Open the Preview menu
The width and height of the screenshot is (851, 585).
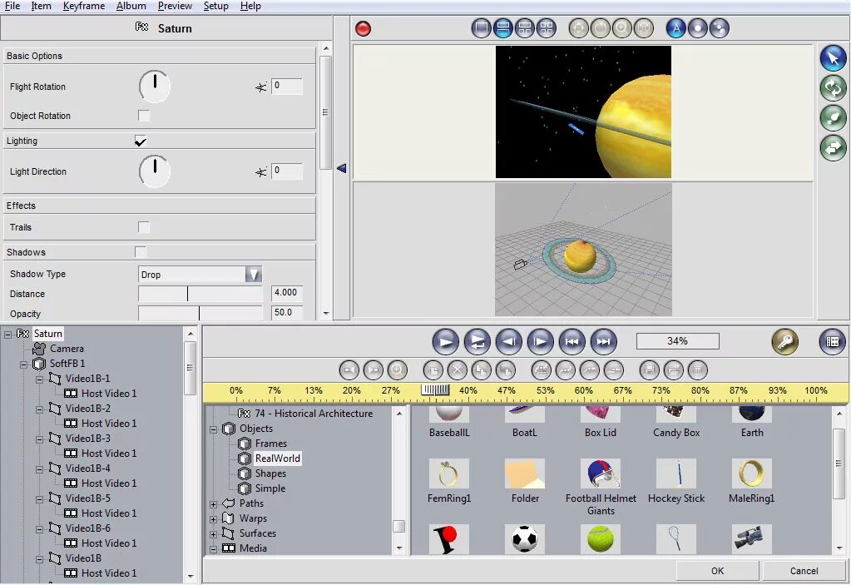(x=175, y=6)
